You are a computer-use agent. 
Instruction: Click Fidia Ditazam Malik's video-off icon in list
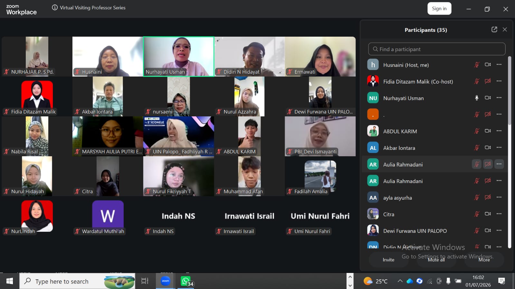(x=488, y=81)
